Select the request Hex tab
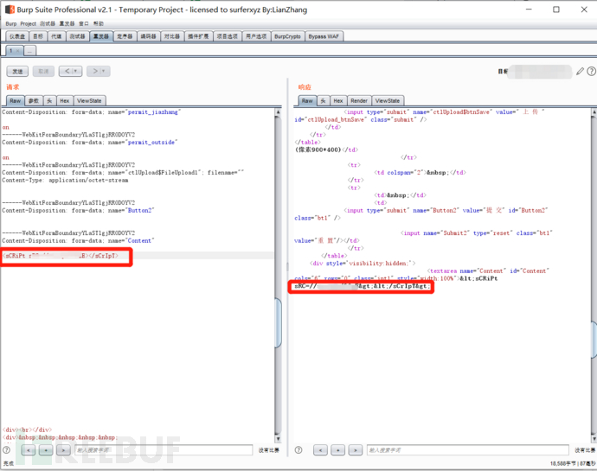This screenshot has height=471, width=597. 65,101
